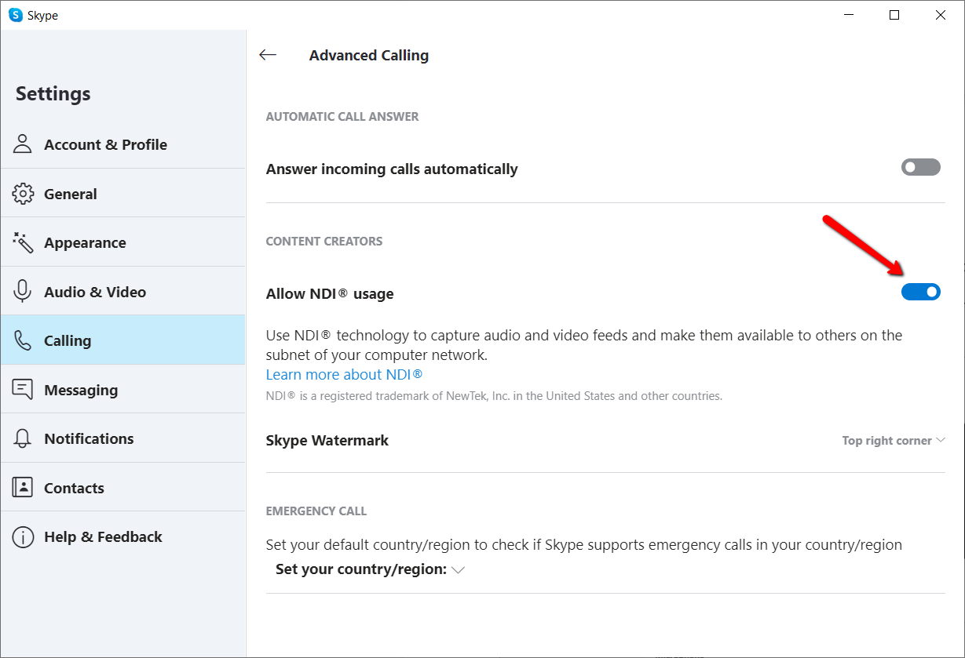Select Audio & Video settings
This screenshot has height=658, width=965.
click(x=123, y=292)
